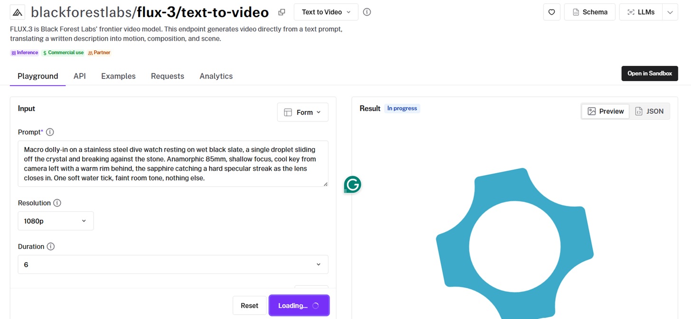Click the Resolution info icon

(57, 203)
